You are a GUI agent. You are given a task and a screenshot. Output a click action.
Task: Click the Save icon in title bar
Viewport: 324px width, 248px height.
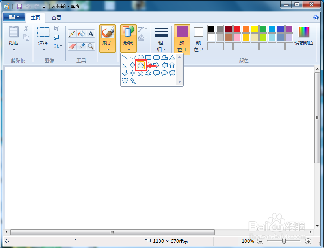click(x=19, y=7)
